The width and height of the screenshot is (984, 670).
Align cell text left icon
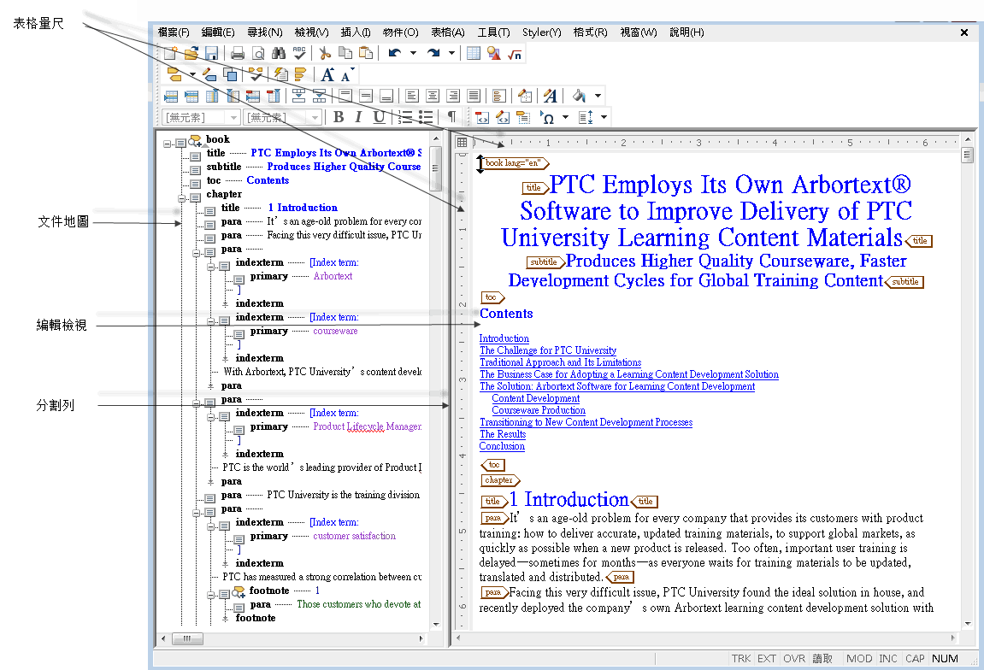[412, 96]
